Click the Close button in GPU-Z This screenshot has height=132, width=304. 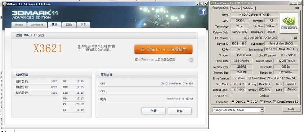coord(291,109)
